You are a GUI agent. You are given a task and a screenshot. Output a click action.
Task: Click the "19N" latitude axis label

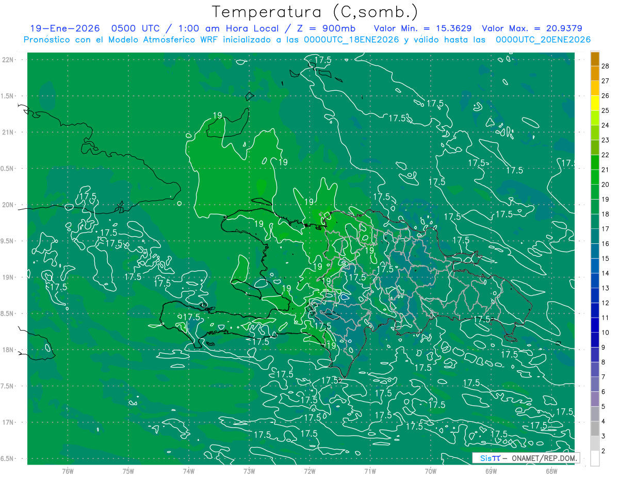click(x=8, y=277)
